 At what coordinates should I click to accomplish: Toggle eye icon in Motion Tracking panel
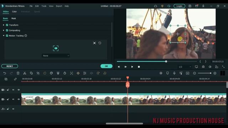click(94, 43)
